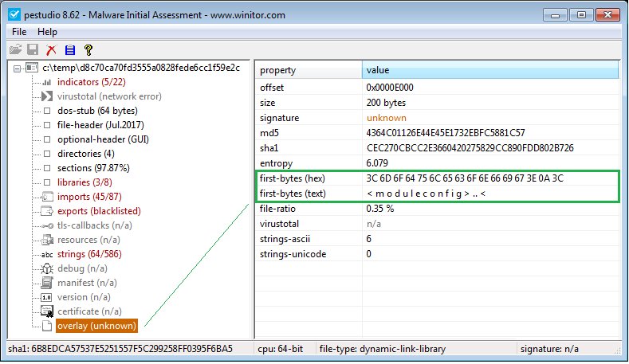The width and height of the screenshot is (629, 364).
Task: Toggle the directories checkbox
Action: point(47,154)
